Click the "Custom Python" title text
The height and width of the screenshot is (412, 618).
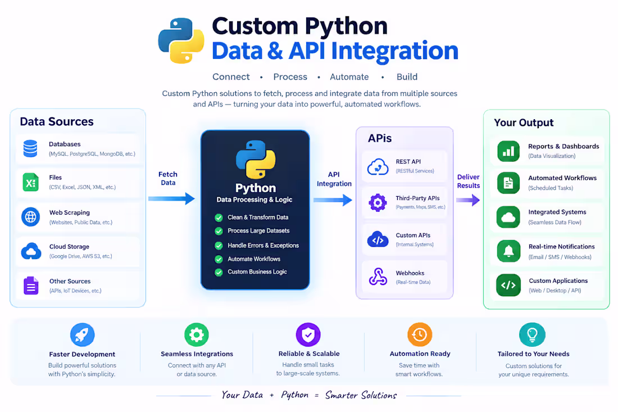300,26
